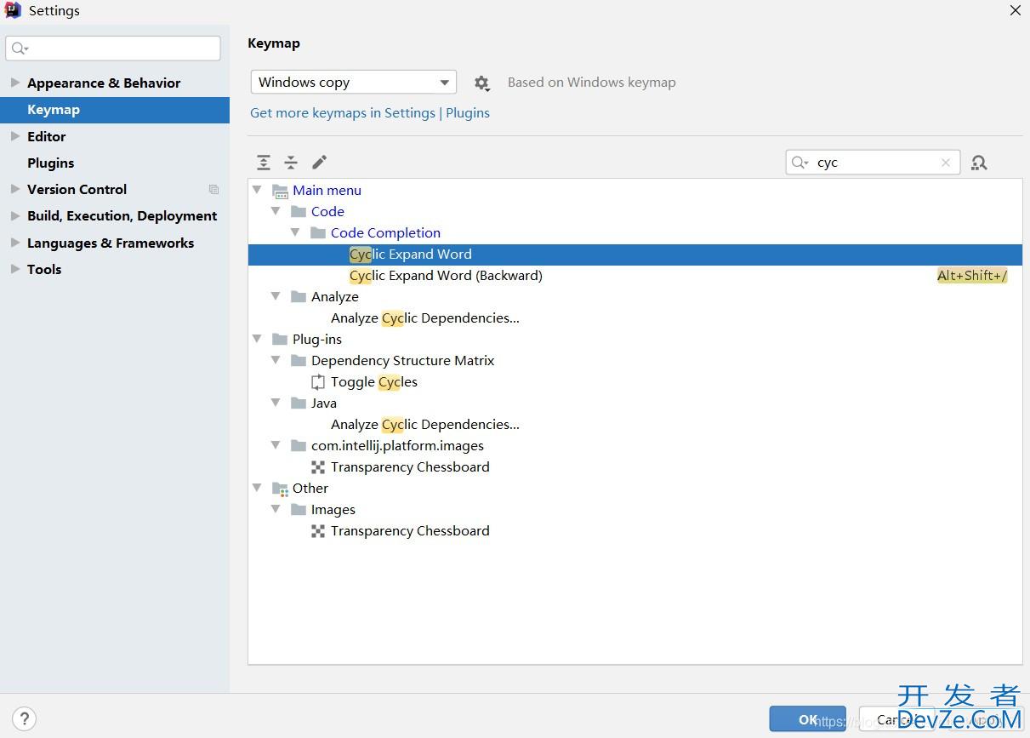Collapse the Plug-ins tree node

click(x=257, y=339)
